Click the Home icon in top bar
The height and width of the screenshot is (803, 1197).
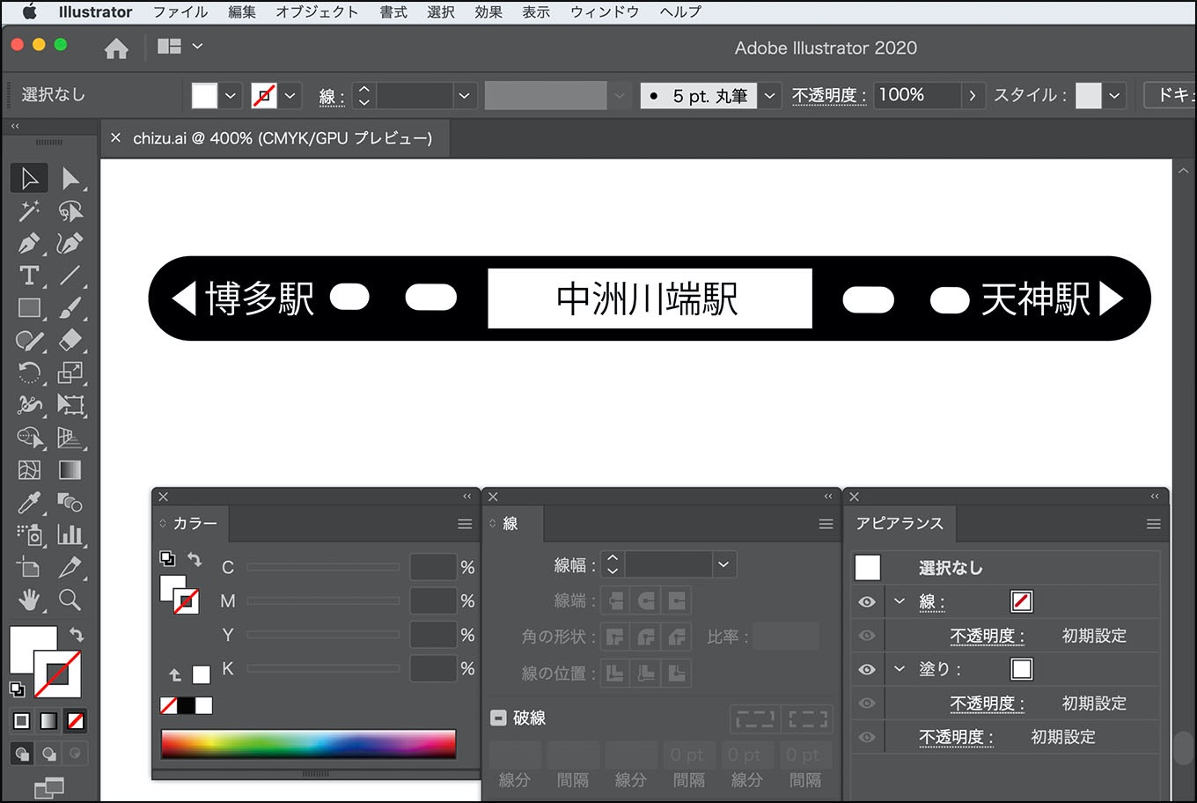pyautogui.click(x=116, y=48)
